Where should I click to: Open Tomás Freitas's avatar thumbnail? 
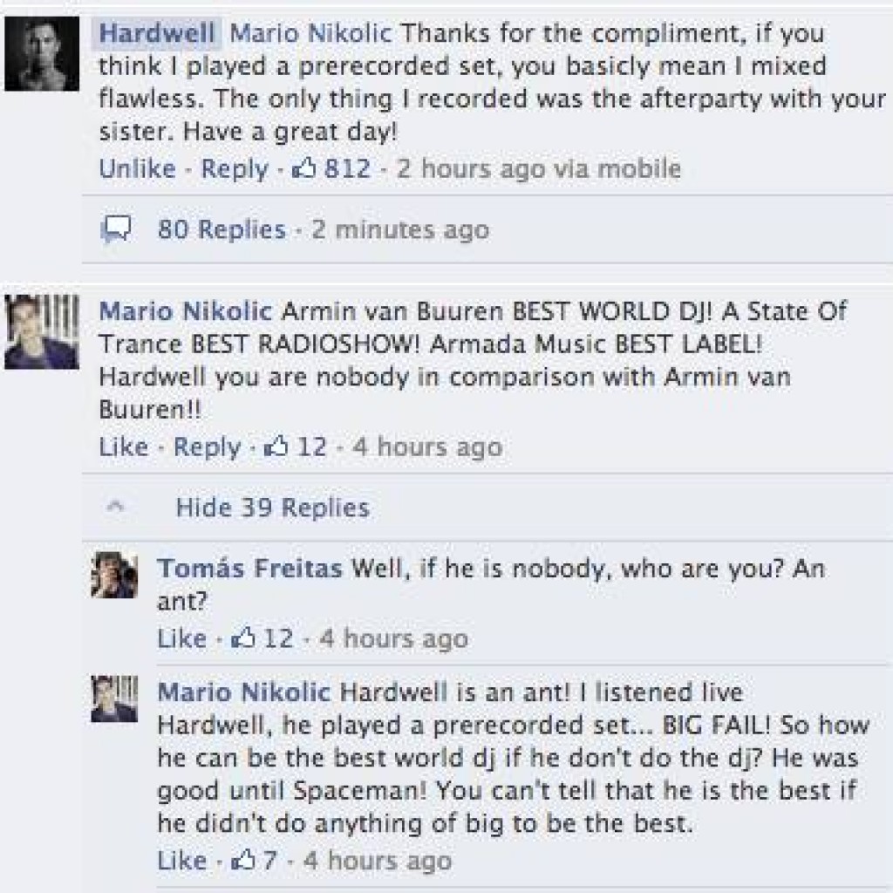tap(115, 575)
